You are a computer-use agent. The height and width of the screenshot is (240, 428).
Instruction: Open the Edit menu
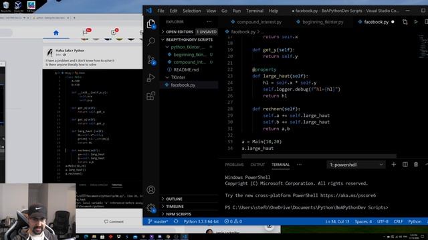pyautogui.click(x=173, y=11)
